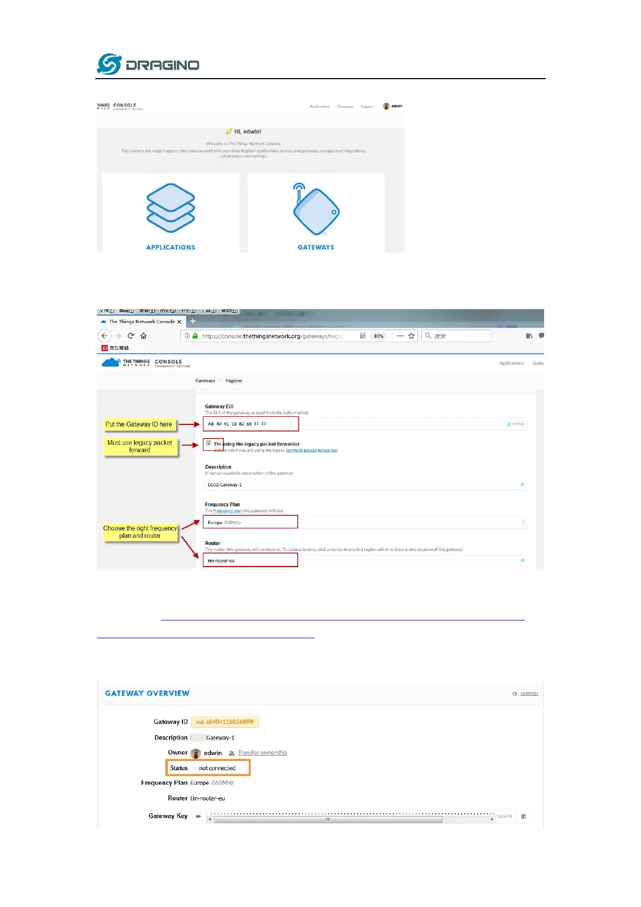Click the 'Hi, edwin!' greeting
Image resolution: width=641 pixels, height=907 pixels.
248,131
